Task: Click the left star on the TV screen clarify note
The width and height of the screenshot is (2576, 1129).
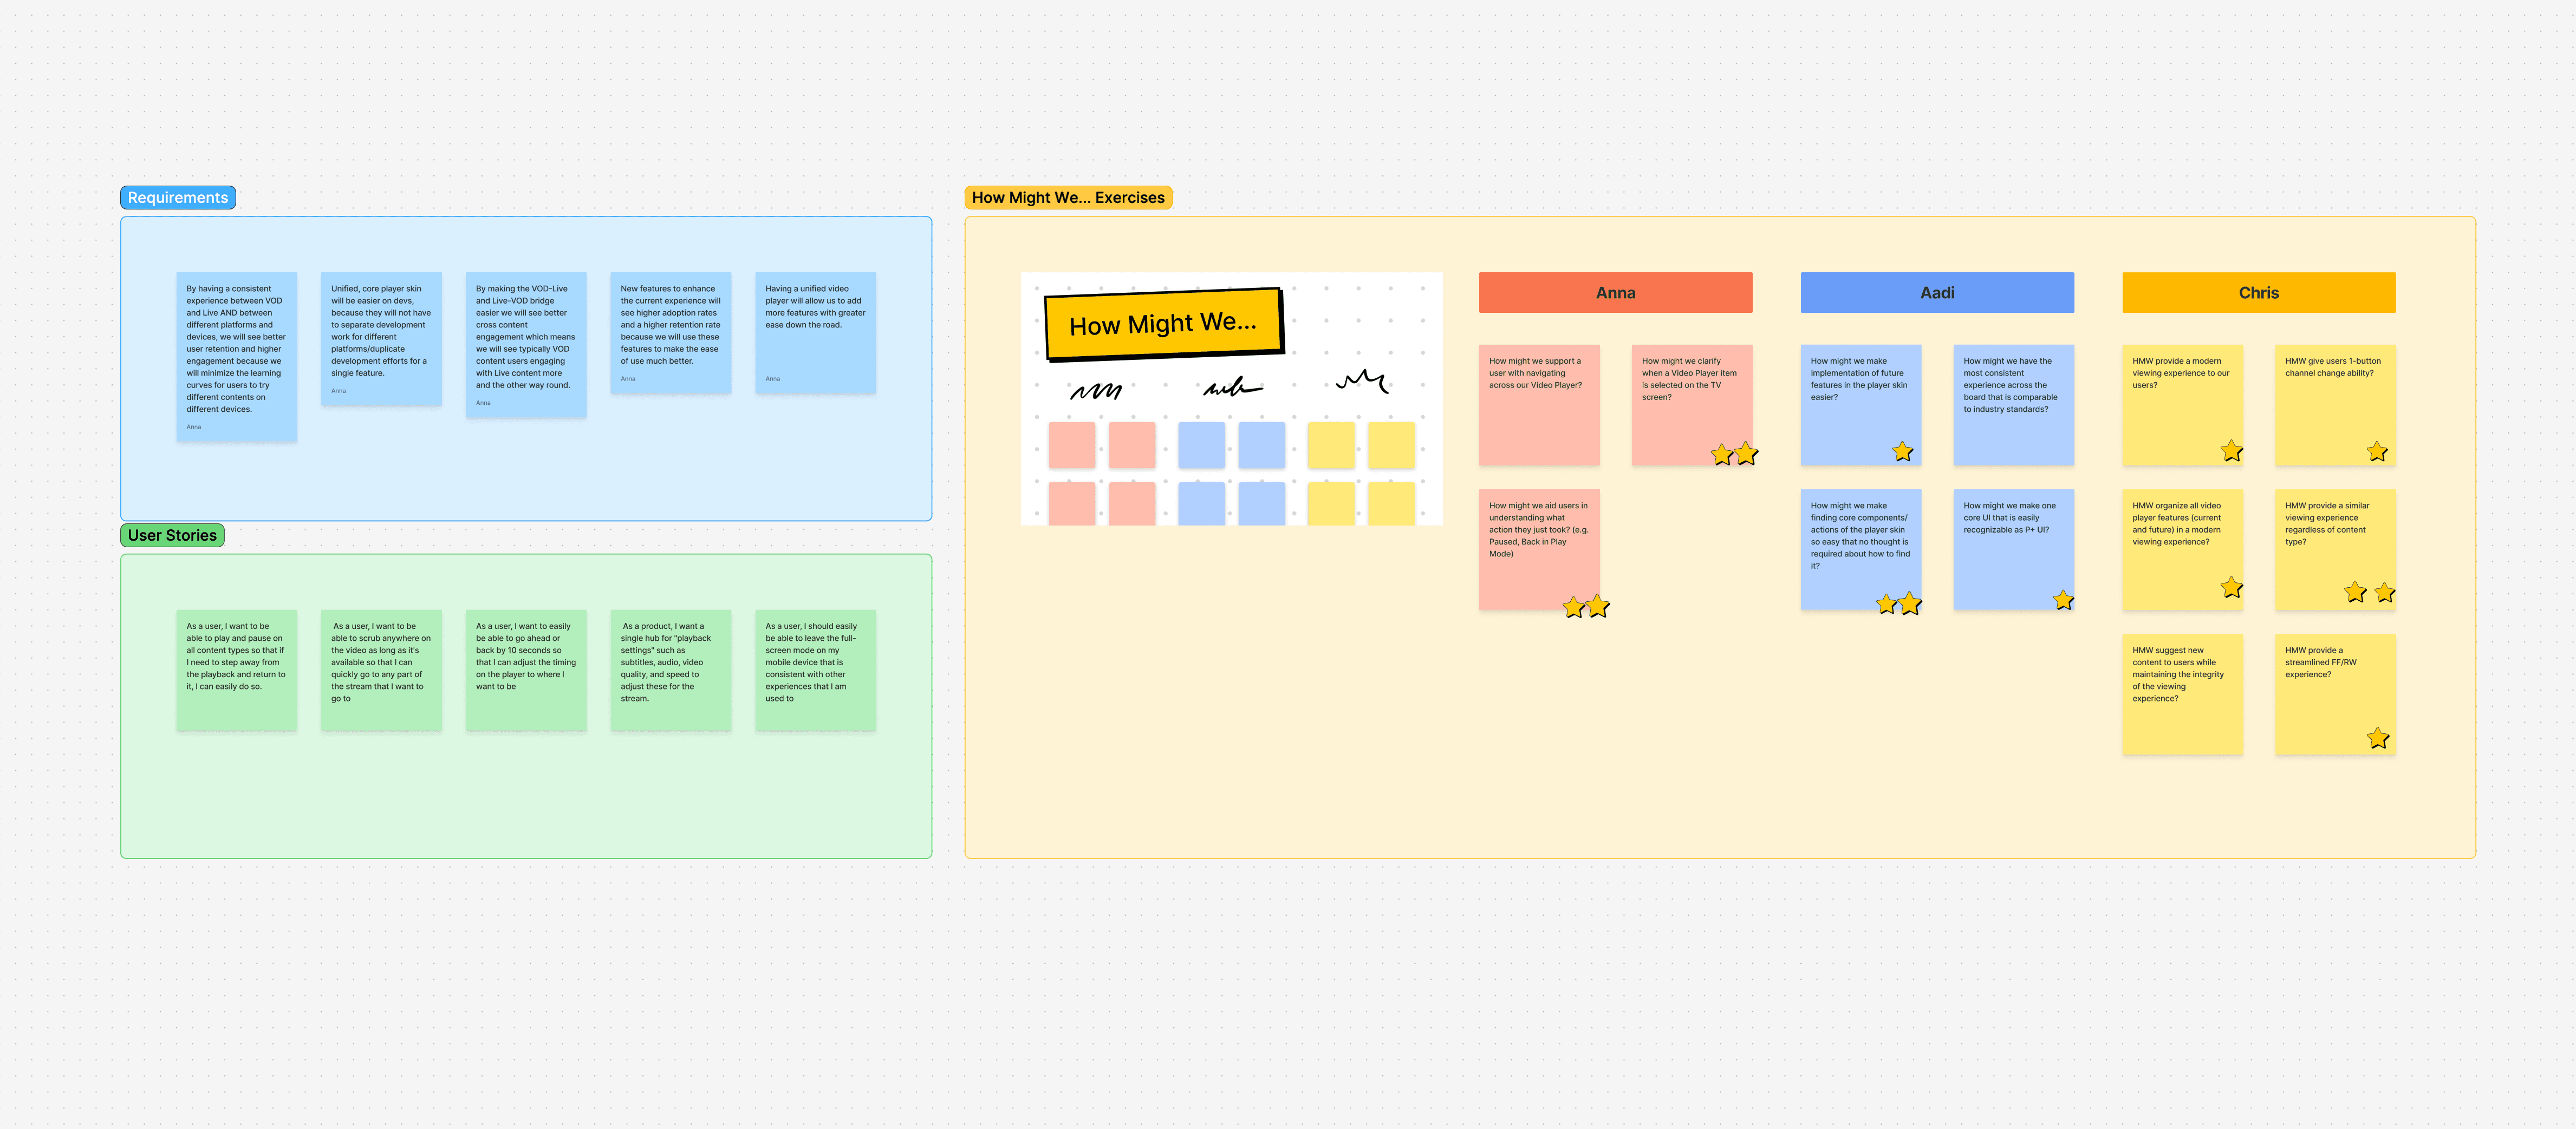Action: [1721, 455]
